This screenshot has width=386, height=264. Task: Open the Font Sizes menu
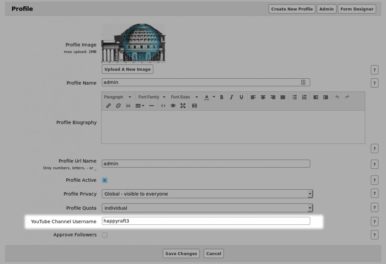(x=184, y=97)
